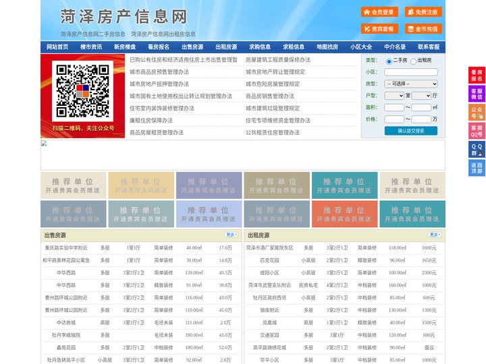Click 更多 in 出售房源 section
486x364 pixels.
point(232,235)
